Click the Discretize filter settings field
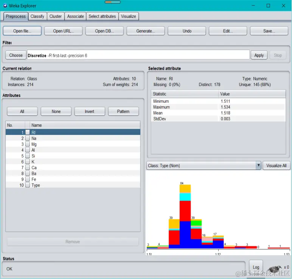292x279 pixels. [138, 55]
